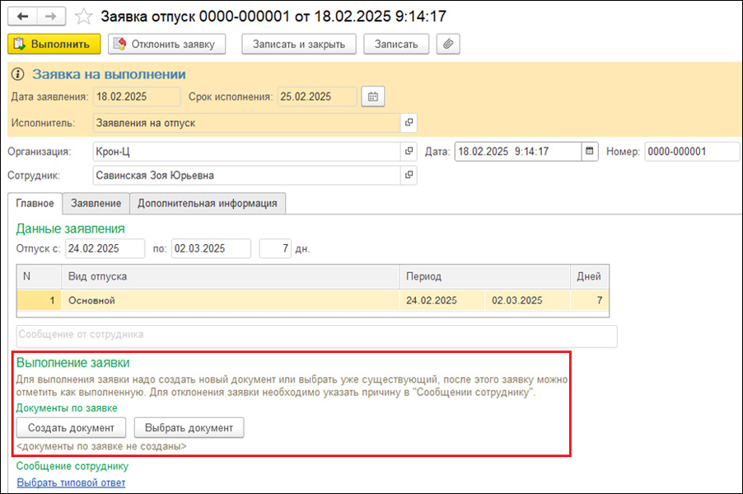
Task: Click the Отклонить заявку button
Action: [167, 44]
